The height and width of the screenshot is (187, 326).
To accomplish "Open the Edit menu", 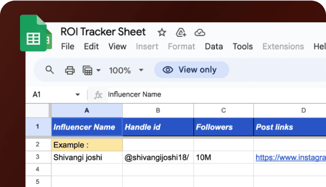I will [x=91, y=47].
